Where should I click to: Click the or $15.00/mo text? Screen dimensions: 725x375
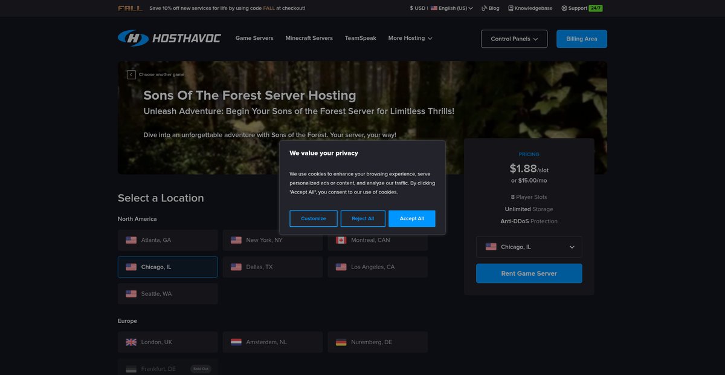pos(529,180)
